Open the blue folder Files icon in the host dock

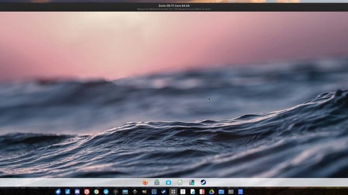[x=221, y=192]
